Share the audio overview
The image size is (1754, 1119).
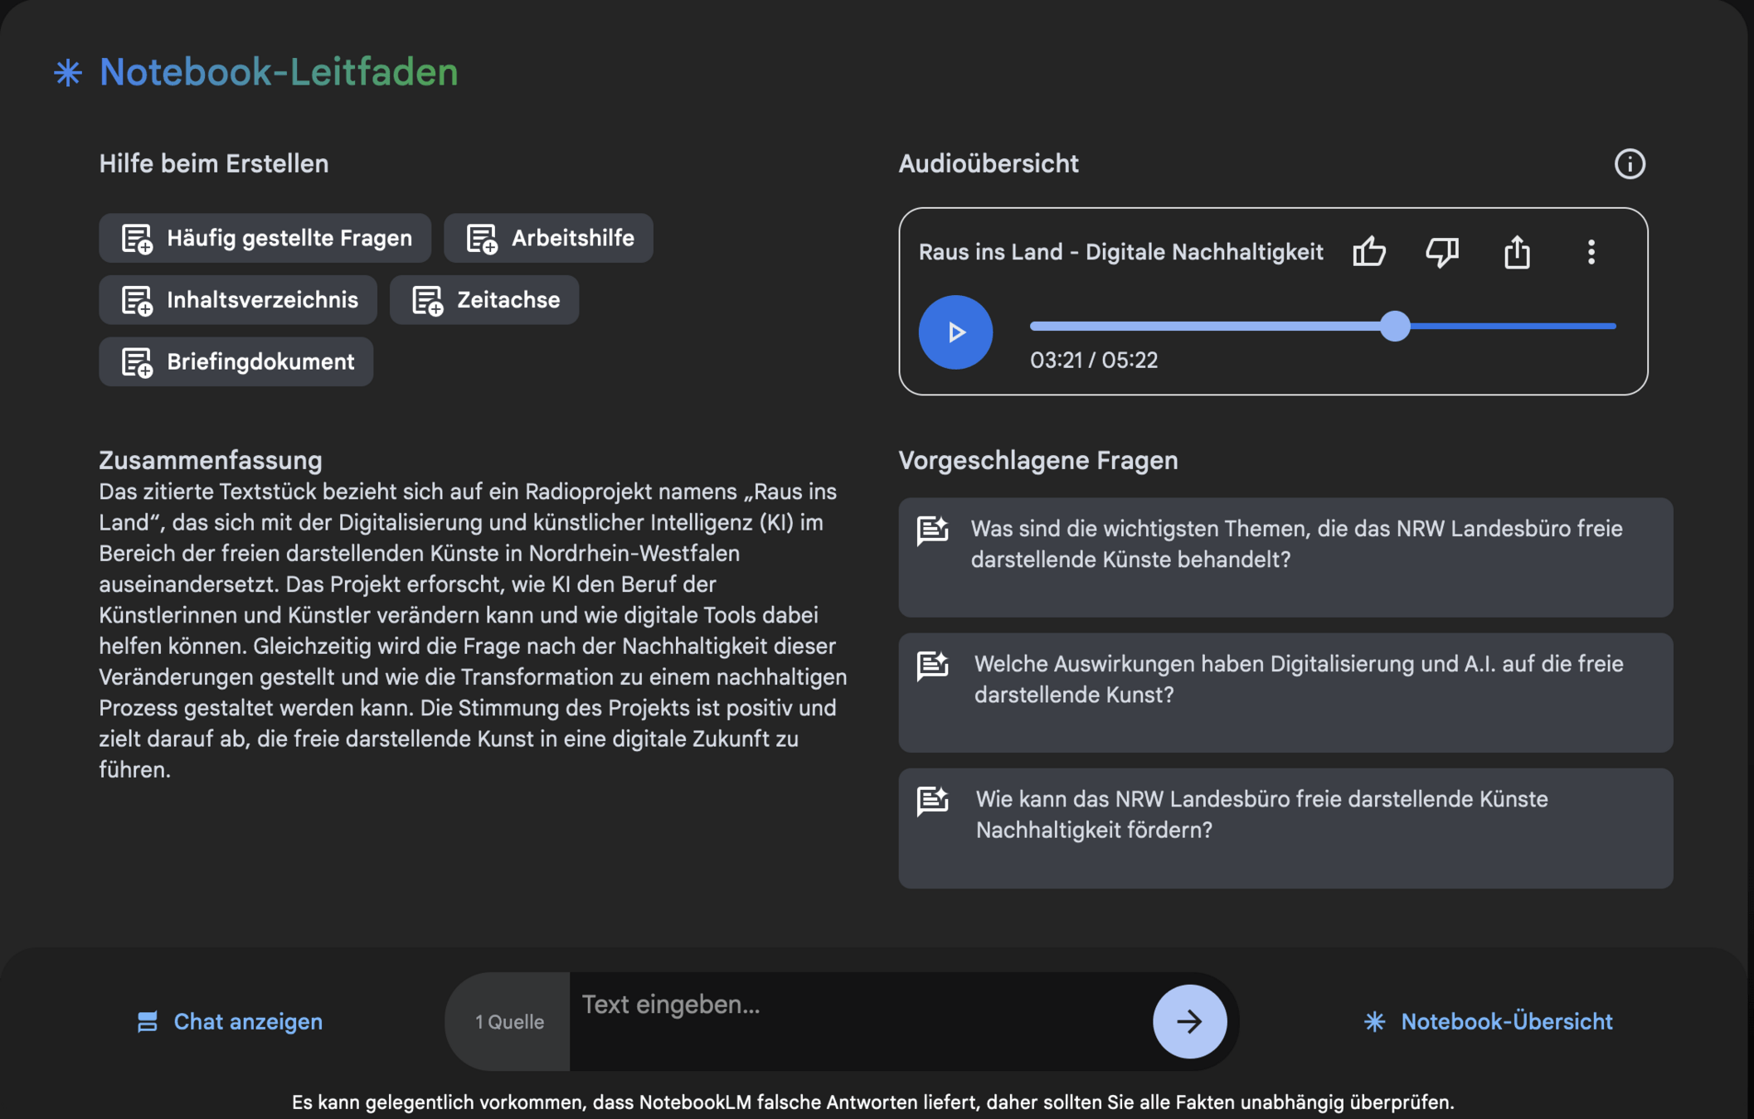(1517, 252)
